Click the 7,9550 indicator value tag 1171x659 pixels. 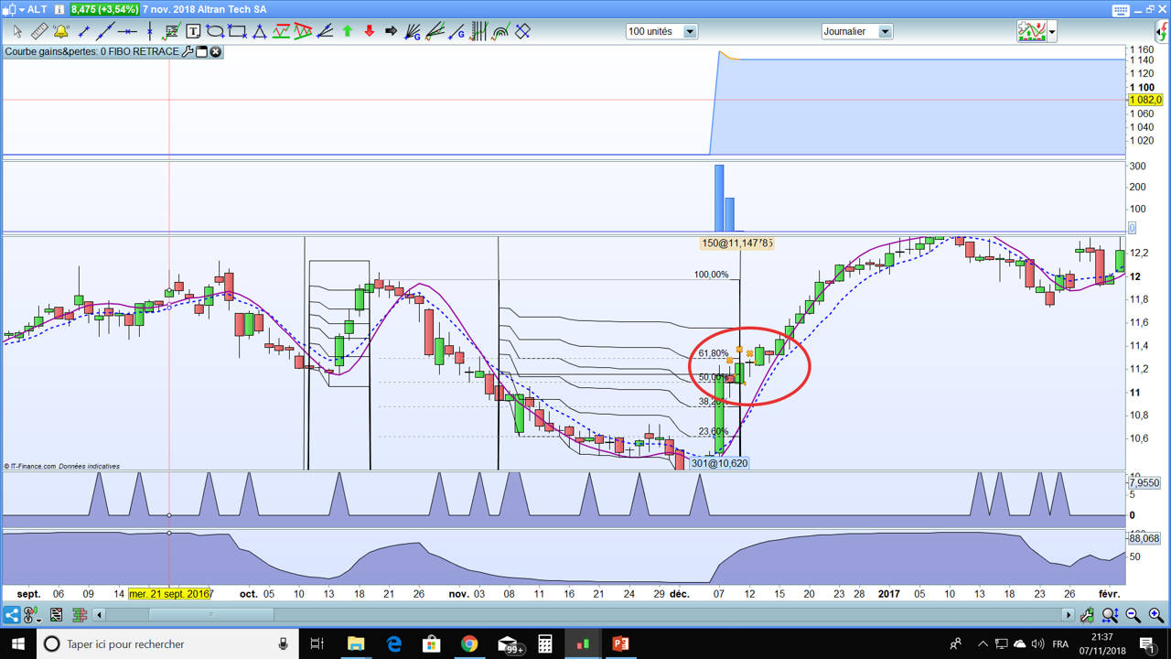tap(1144, 482)
